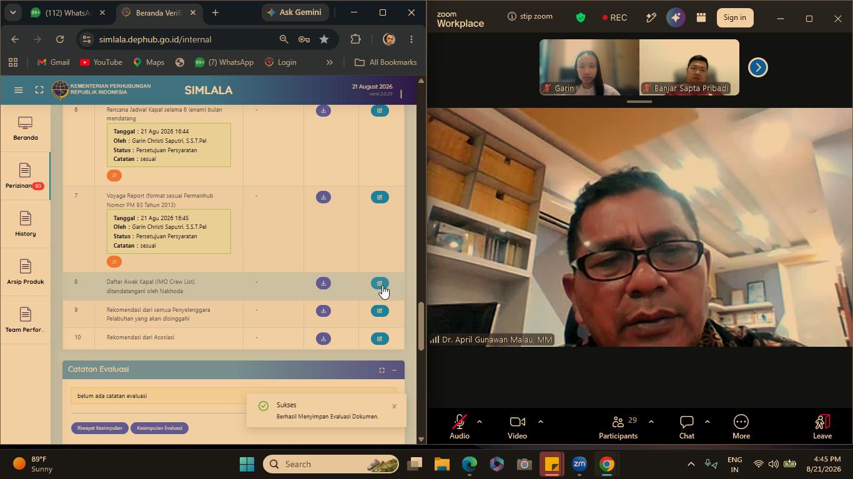
Task: Open the Zoom Chat panel
Action: (687, 427)
